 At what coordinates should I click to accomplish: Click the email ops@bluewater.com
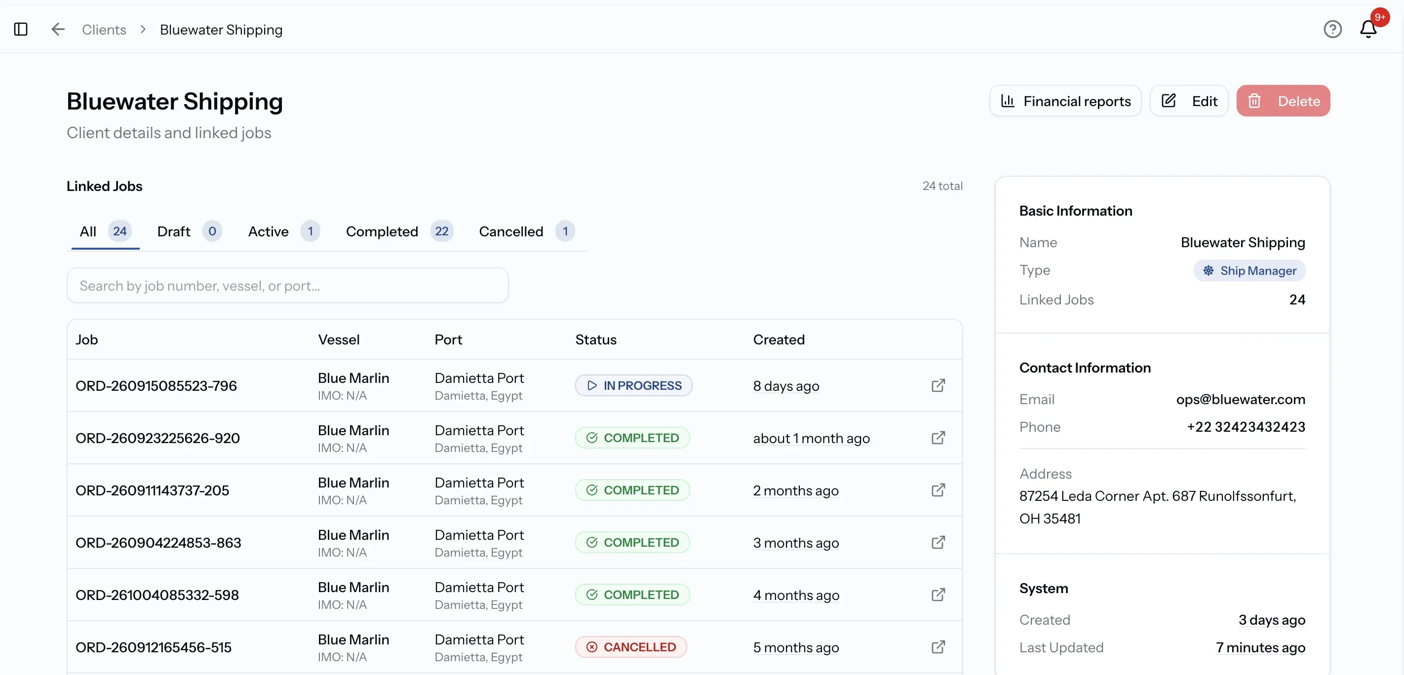1241,399
